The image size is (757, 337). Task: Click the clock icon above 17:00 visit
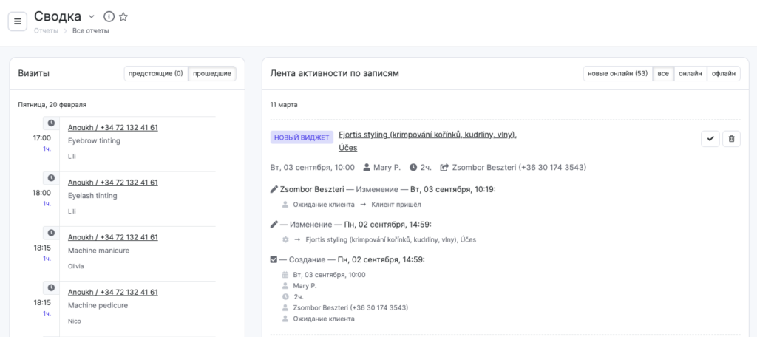click(51, 123)
